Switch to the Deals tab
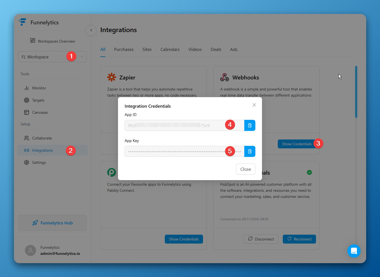Screen dimensions: 380x277 click(x=216, y=49)
